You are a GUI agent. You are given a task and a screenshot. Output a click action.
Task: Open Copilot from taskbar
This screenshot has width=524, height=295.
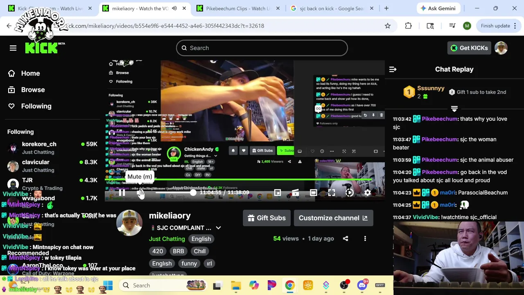(x=254, y=285)
